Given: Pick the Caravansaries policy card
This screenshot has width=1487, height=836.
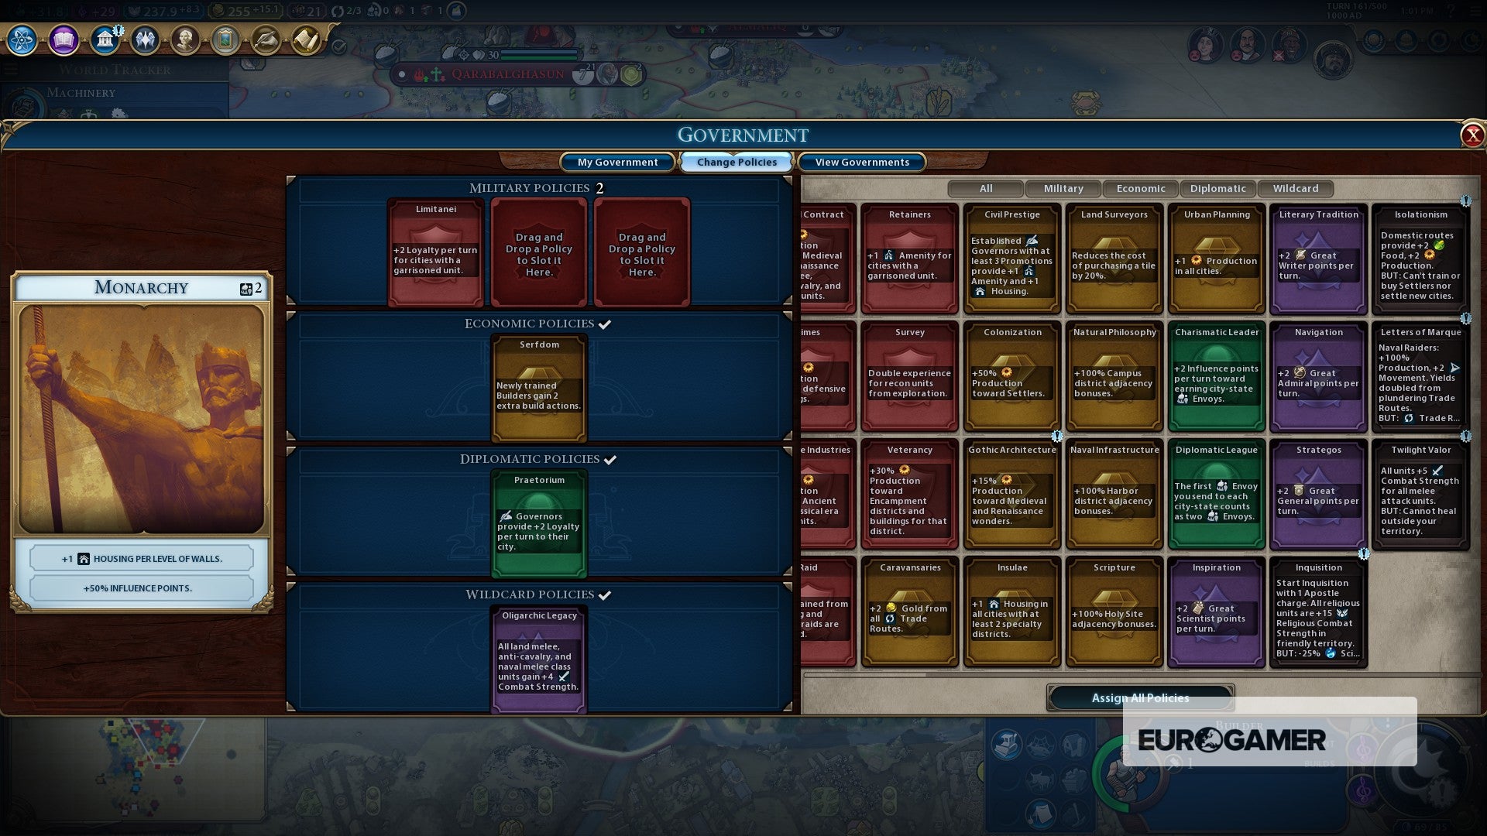Looking at the screenshot, I should (x=909, y=612).
